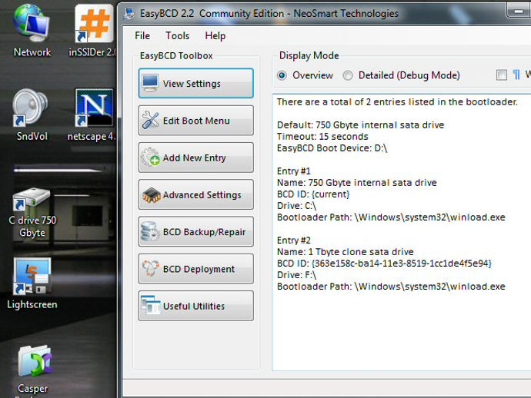This screenshot has width=531, height=398.
Task: Select the SndVol speaker shortcut icon
Action: (31, 108)
